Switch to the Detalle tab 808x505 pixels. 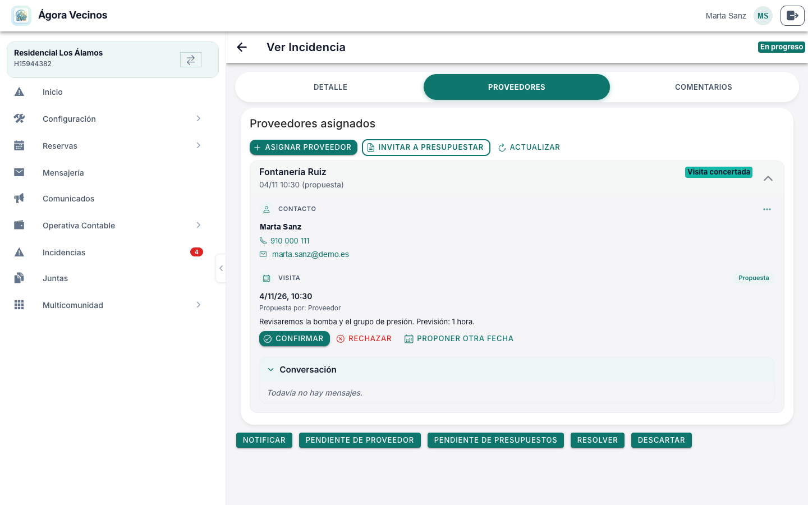330,87
